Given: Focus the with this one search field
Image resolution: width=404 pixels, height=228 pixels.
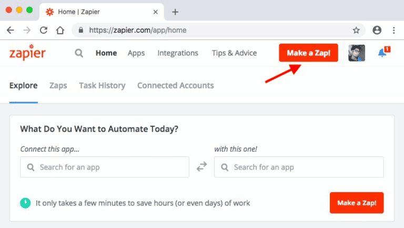Looking at the screenshot, I should tap(299, 167).
